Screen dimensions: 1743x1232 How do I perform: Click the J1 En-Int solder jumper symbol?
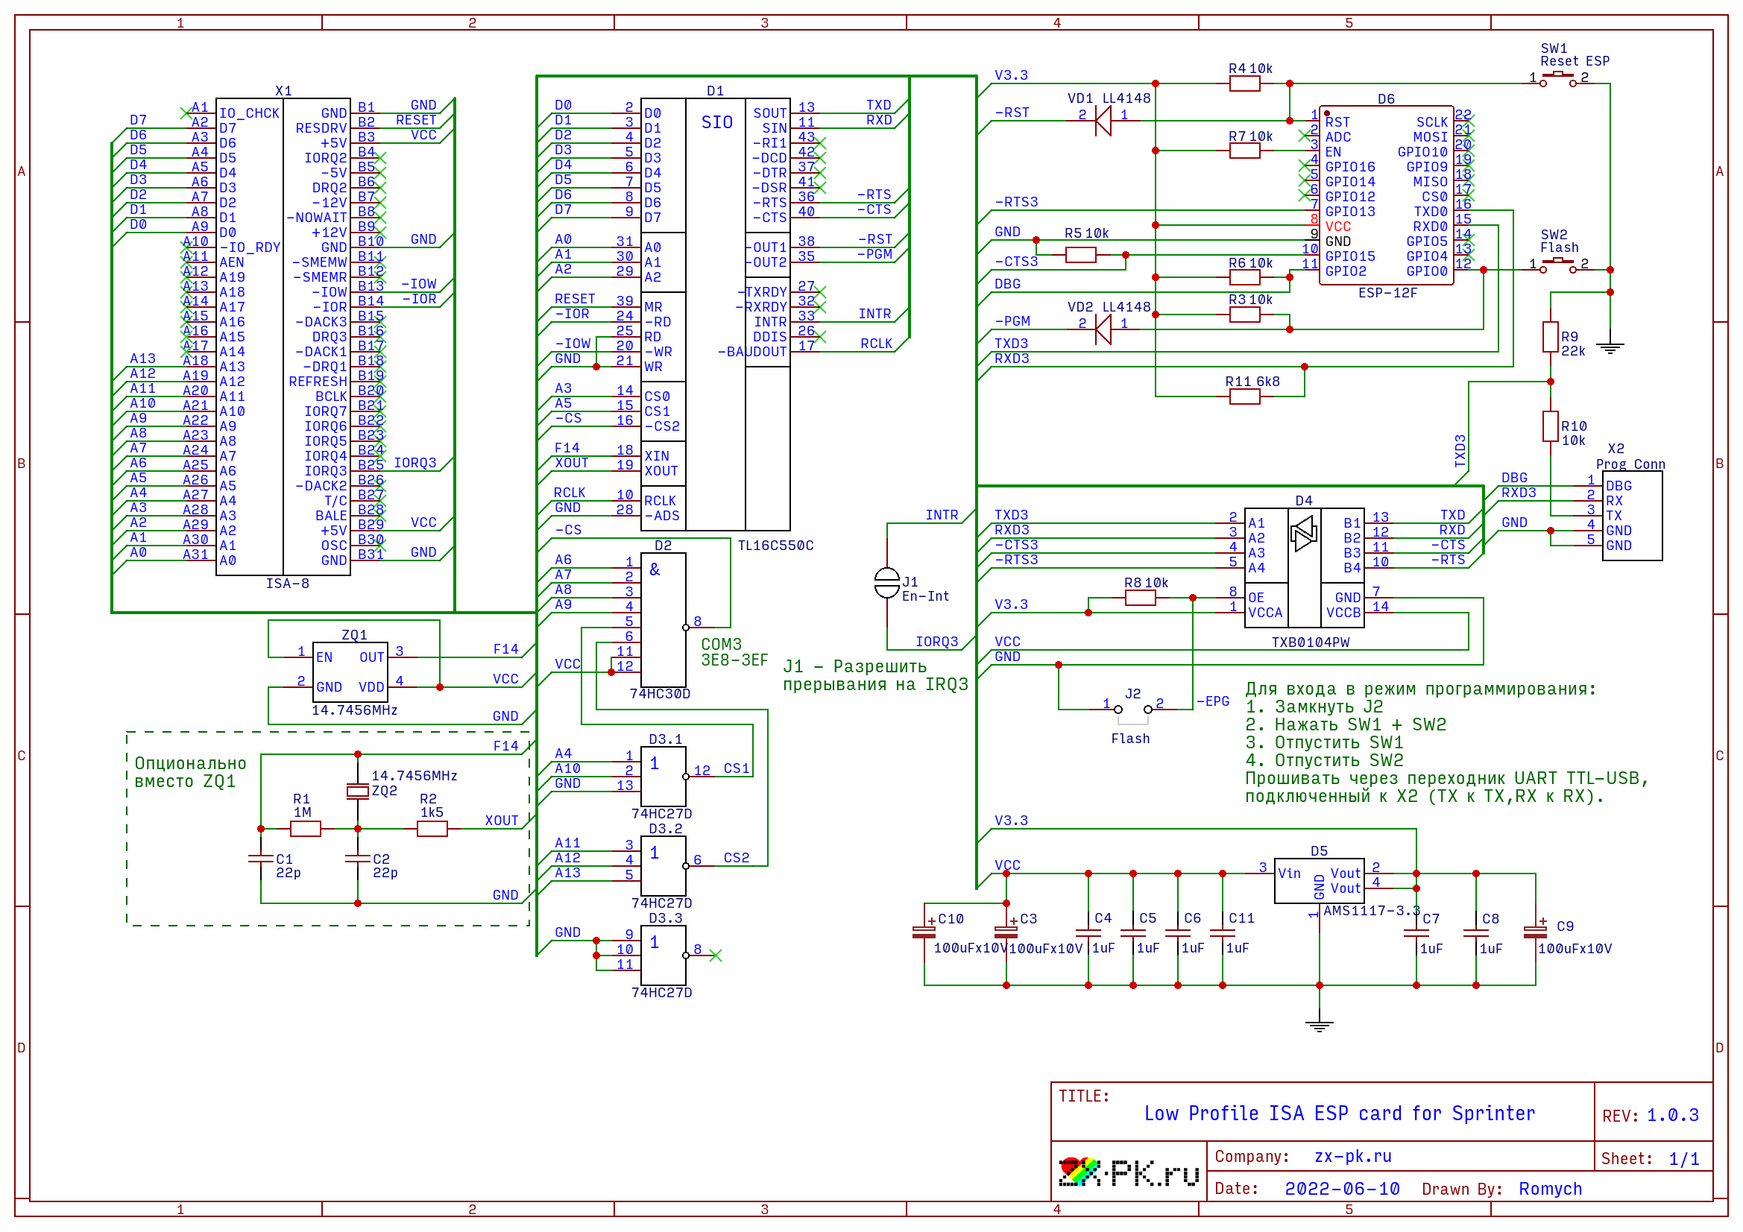pyautogui.click(x=886, y=582)
